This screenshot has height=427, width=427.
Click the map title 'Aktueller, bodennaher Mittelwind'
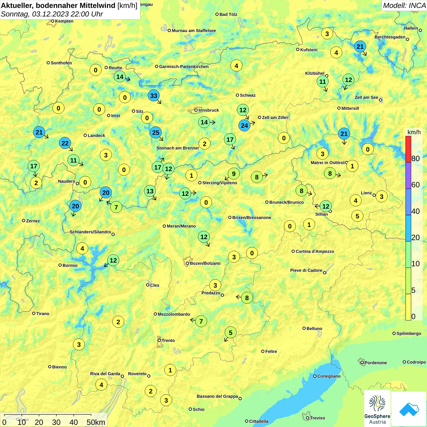coord(58,5)
